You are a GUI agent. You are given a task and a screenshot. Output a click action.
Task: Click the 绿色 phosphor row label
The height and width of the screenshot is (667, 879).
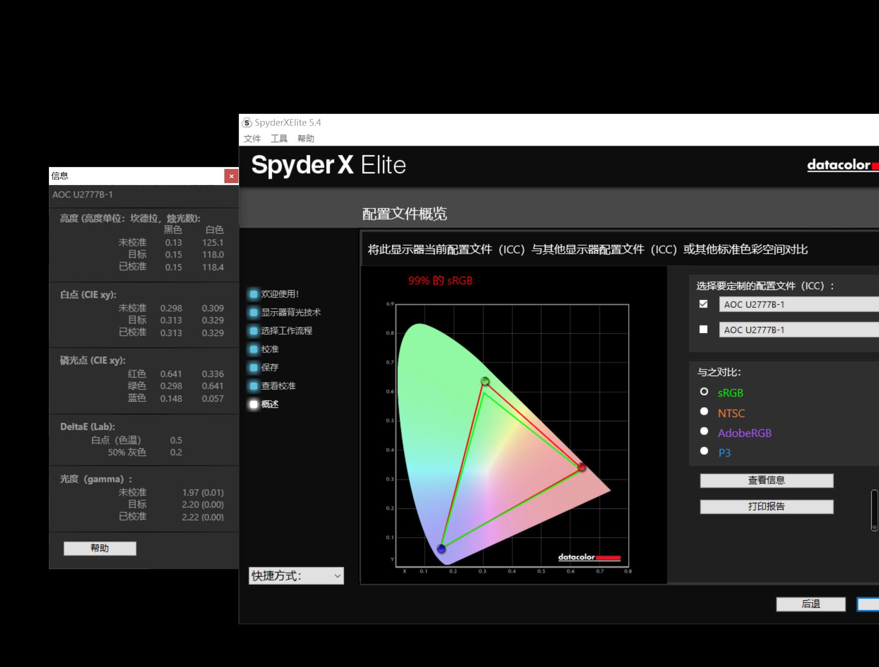click(137, 386)
